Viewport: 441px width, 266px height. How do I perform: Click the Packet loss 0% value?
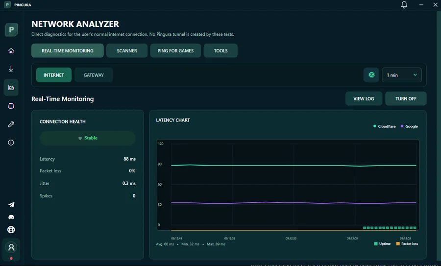132,170
